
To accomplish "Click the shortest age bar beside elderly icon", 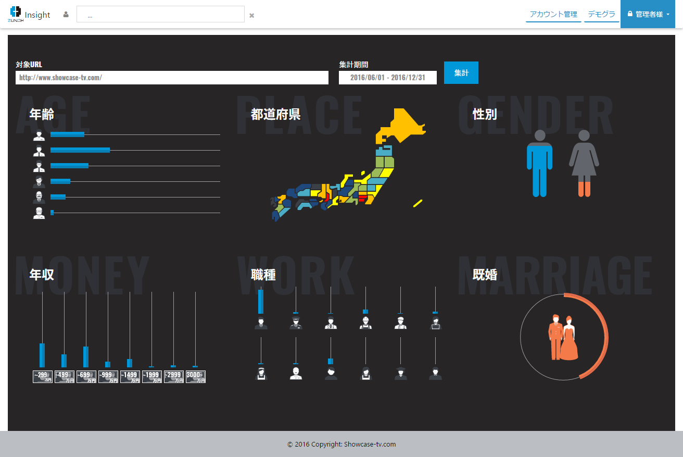I will click(52, 213).
